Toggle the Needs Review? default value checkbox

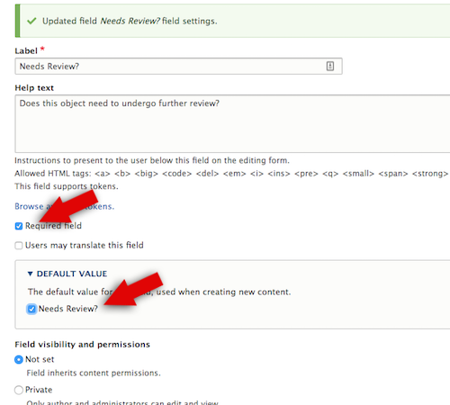pyautogui.click(x=31, y=309)
